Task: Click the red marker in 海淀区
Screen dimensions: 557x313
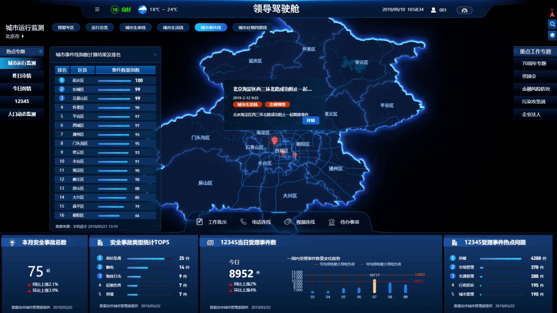Action: [274, 140]
